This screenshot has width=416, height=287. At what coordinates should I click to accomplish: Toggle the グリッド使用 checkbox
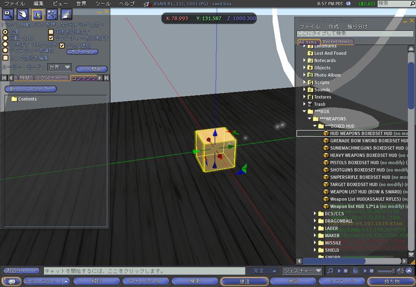(x=62, y=45)
